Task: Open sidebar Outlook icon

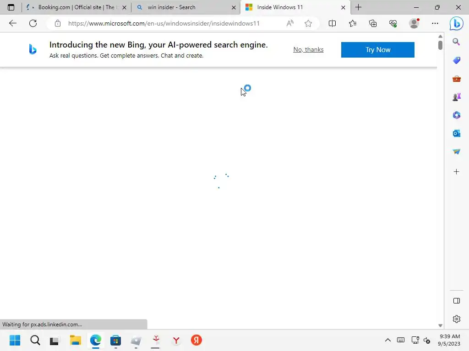Action: 457,133
